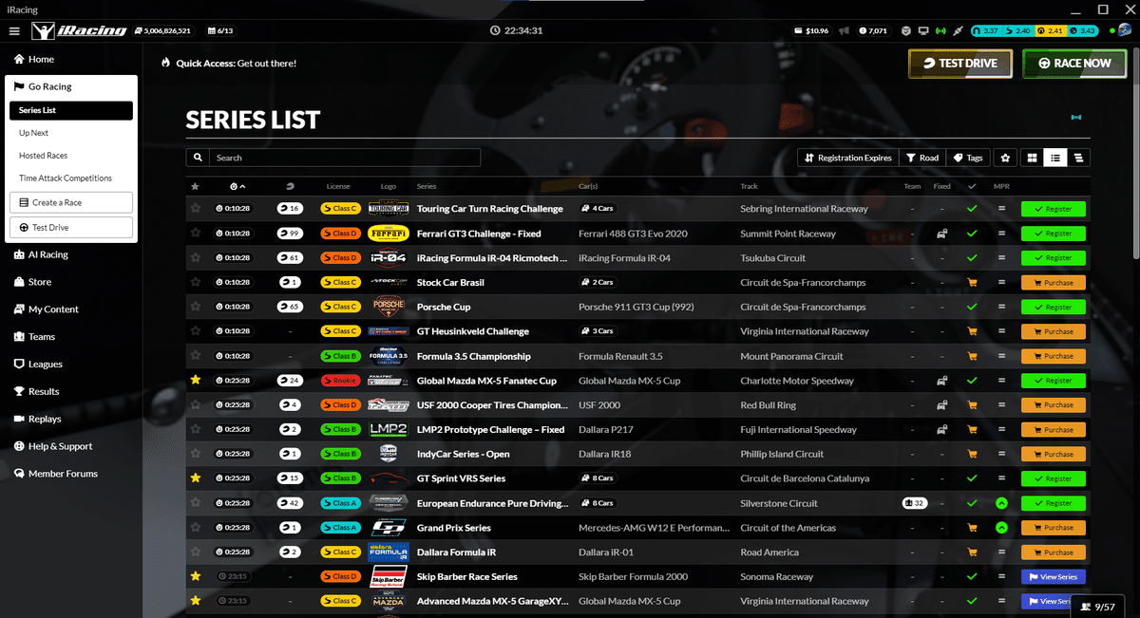Open the monitor display settings icon
1140x618 pixels.
click(x=923, y=30)
